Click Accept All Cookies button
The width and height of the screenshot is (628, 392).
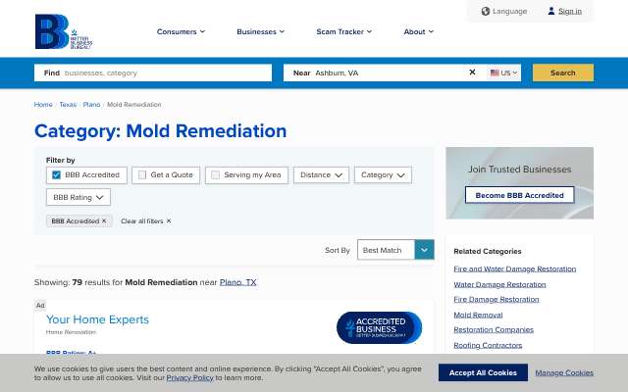(483, 372)
